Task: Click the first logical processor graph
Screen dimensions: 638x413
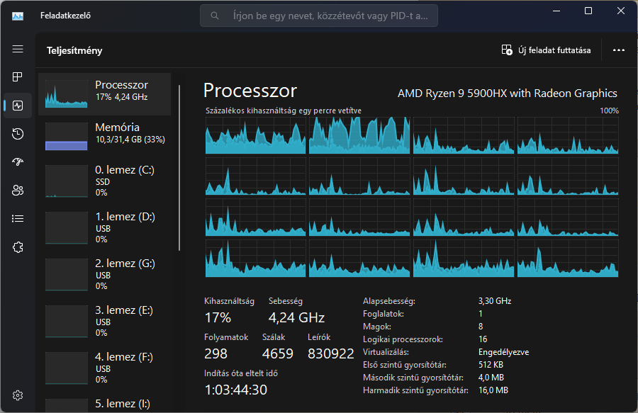Action: tap(255, 135)
